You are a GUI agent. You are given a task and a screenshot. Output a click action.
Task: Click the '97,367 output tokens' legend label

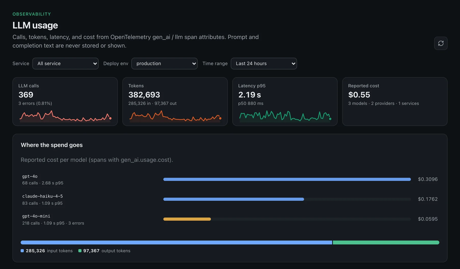coord(107,251)
